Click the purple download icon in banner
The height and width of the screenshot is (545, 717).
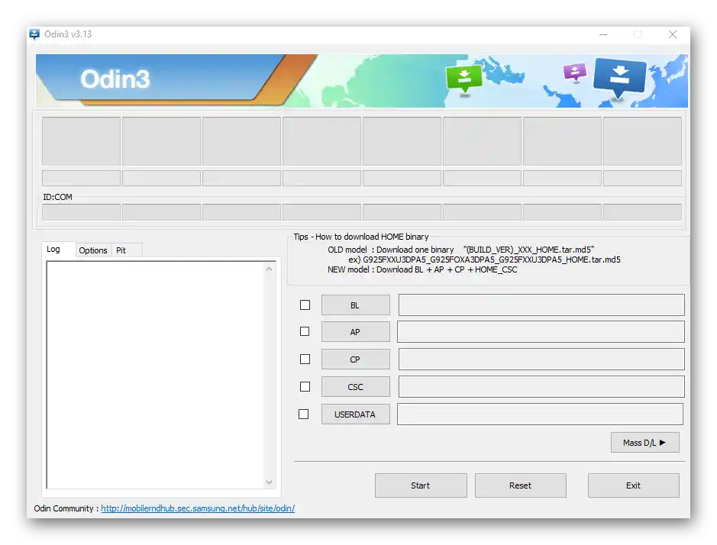[575, 72]
